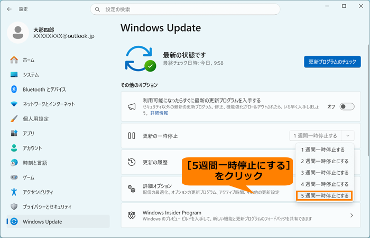Click the search magnifier icon
Screen dimensions: 370x238
(97, 9)
